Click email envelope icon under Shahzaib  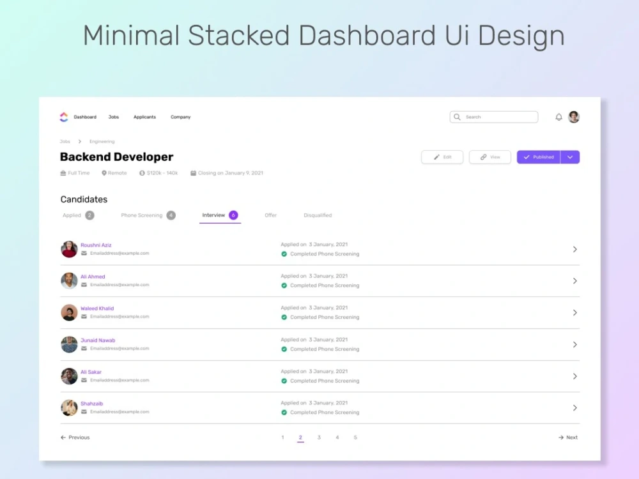[84, 412]
